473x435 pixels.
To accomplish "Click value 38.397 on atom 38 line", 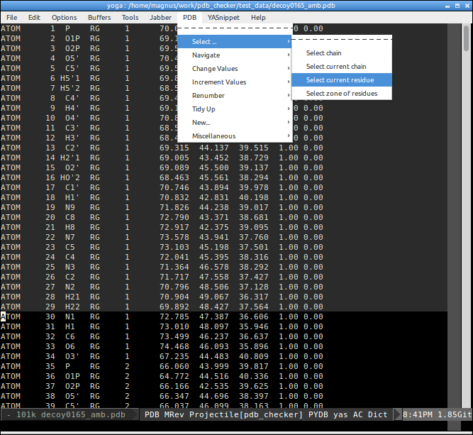I will (x=254, y=396).
